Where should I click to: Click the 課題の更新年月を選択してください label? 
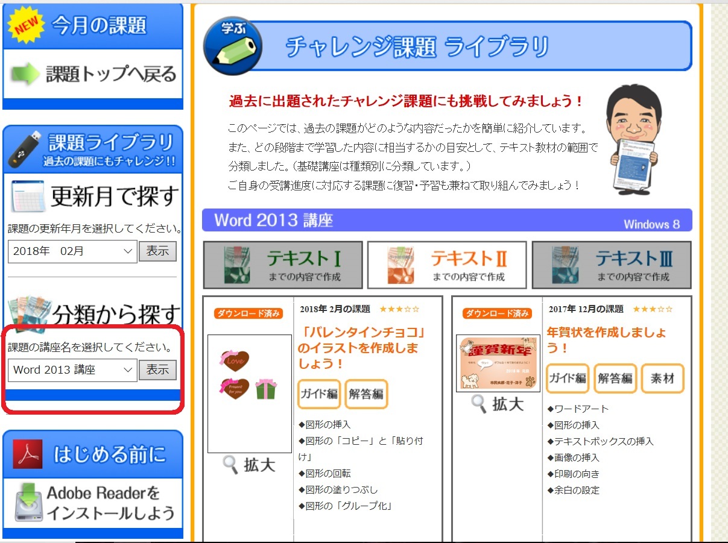coord(95,229)
